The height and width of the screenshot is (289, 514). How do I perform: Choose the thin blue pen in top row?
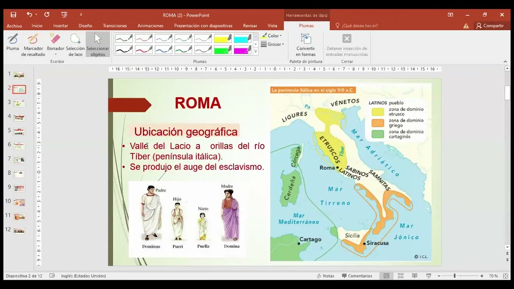point(163,39)
